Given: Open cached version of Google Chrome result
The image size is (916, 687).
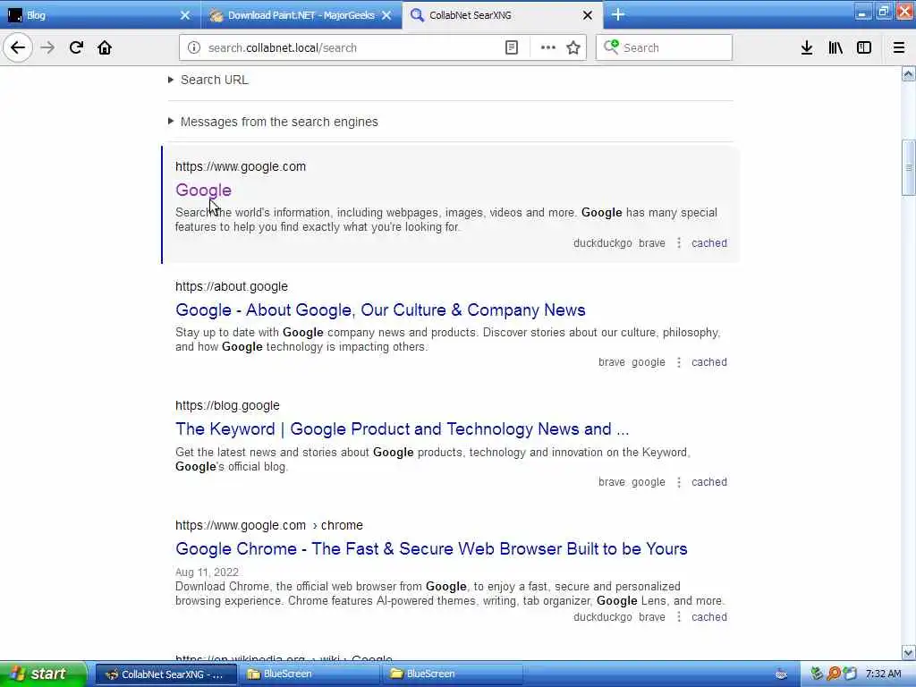Looking at the screenshot, I should point(709,617).
